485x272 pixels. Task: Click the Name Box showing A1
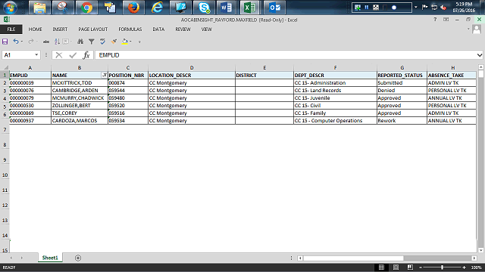pyautogui.click(x=18, y=55)
